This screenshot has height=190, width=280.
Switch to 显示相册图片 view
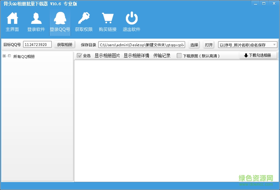(107, 56)
